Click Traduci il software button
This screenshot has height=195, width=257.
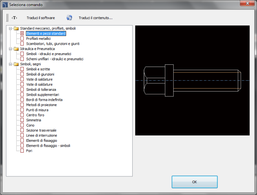(x=41, y=18)
